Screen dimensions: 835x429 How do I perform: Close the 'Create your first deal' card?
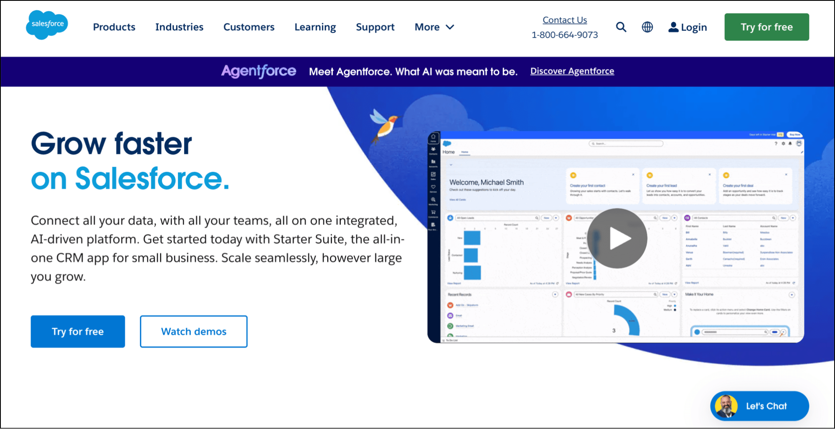(x=786, y=174)
